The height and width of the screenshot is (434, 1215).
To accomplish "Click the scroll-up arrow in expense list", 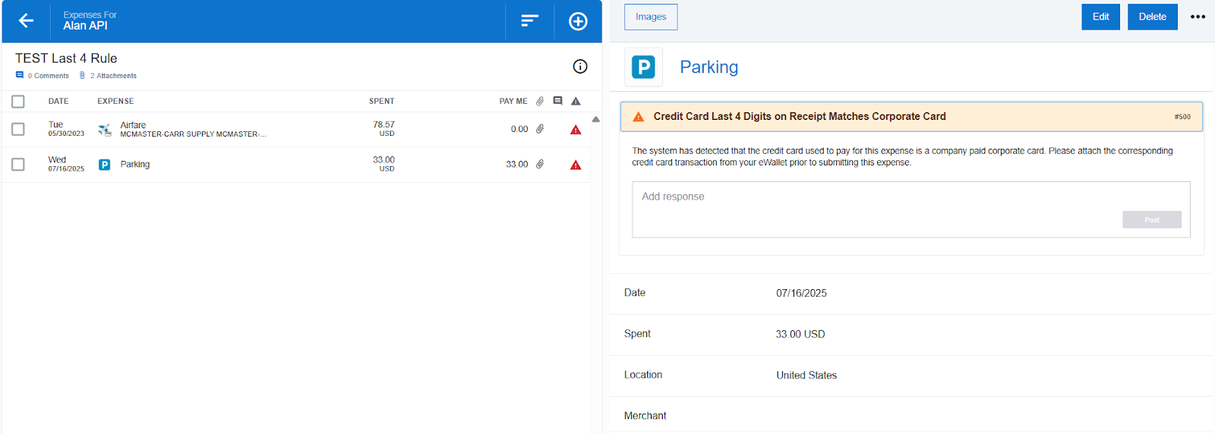I will tap(596, 119).
